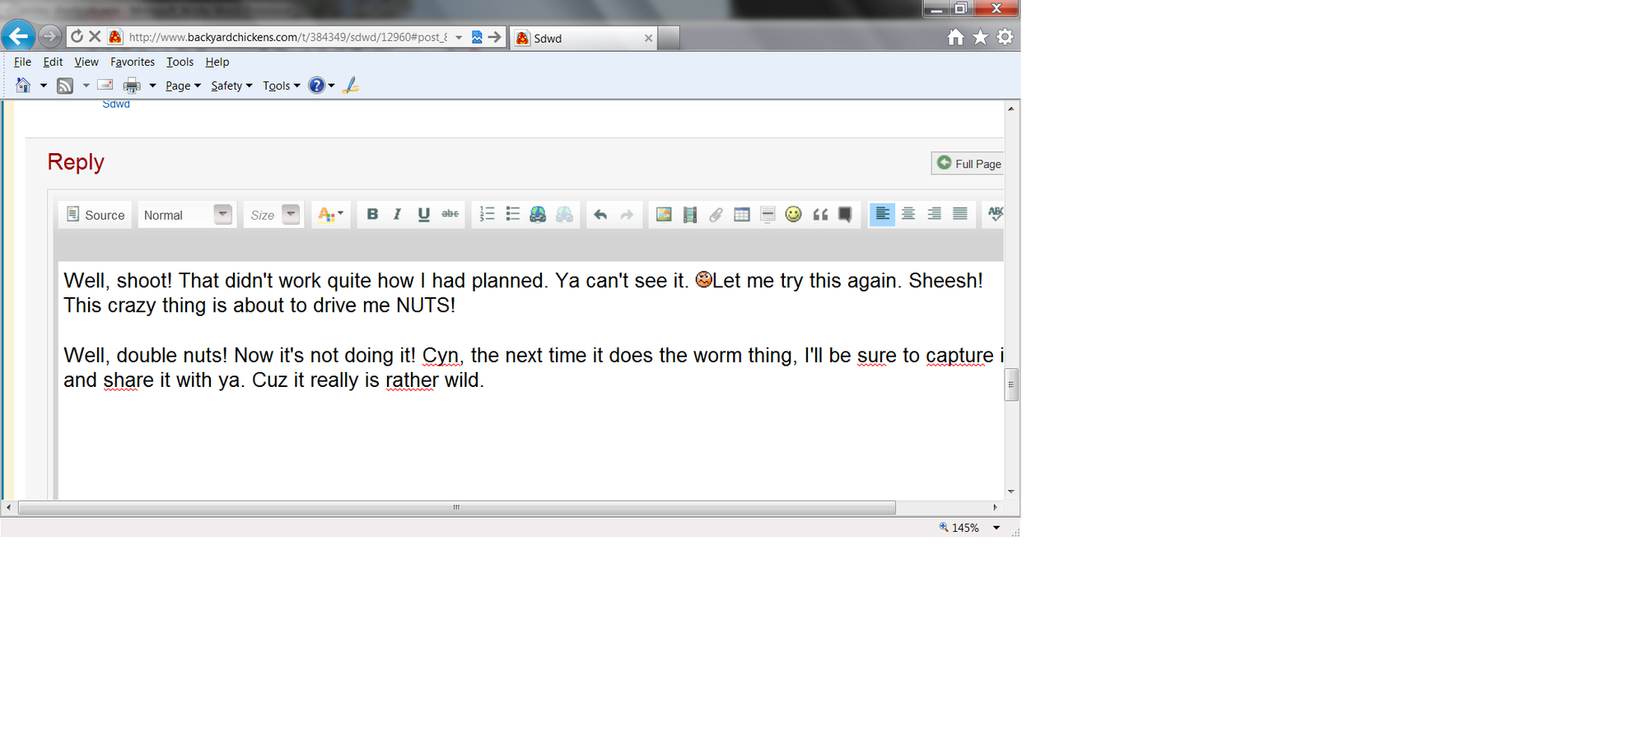Screen dimensions: 1647x741
Task: Open the Favorites menu
Action: tap(133, 62)
